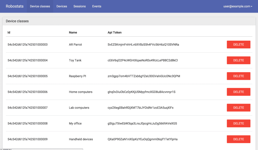Click the Home computers name cell
This screenshot has width=258, height=150.
(x=81, y=92)
